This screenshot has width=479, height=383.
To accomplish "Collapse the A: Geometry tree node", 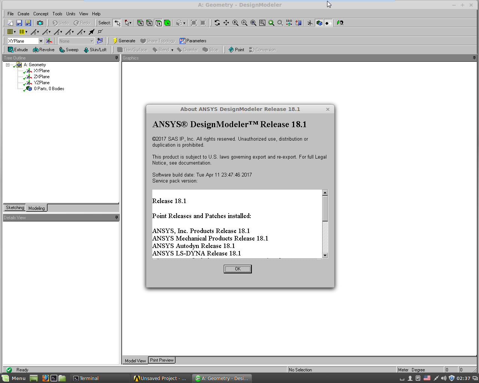I will tap(7, 65).
